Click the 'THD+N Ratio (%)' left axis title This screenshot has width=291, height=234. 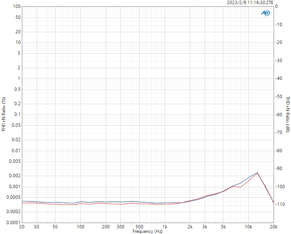pyautogui.click(x=4, y=114)
